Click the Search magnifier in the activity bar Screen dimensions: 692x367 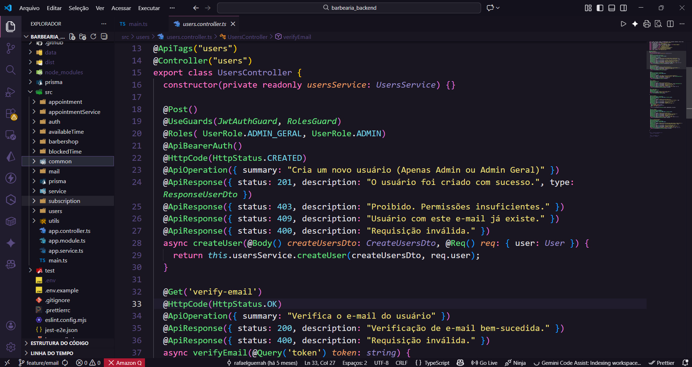(x=11, y=70)
